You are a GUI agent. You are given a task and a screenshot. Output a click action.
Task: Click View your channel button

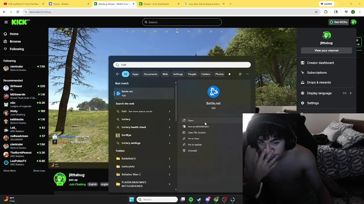(326, 50)
